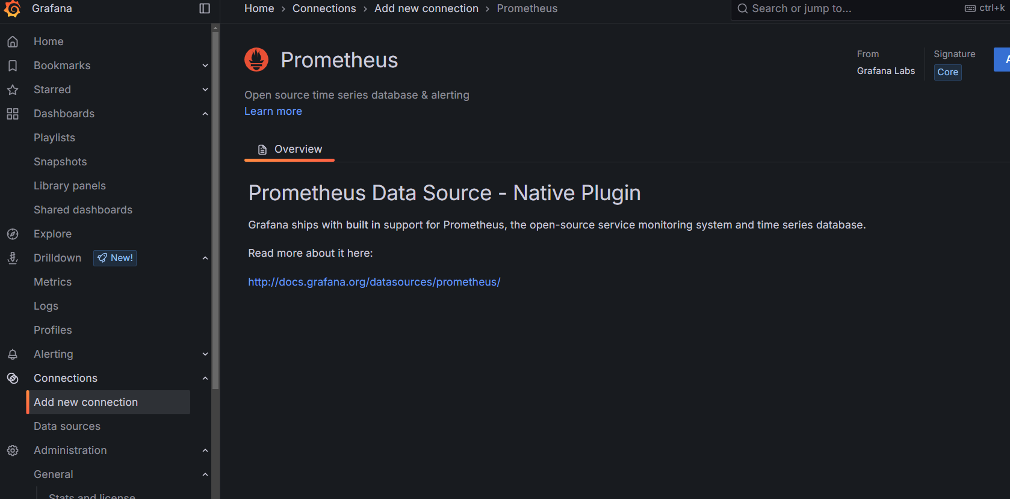Image resolution: width=1010 pixels, height=499 pixels.
Task: Click the Bookmarks menu label
Action: 62,66
